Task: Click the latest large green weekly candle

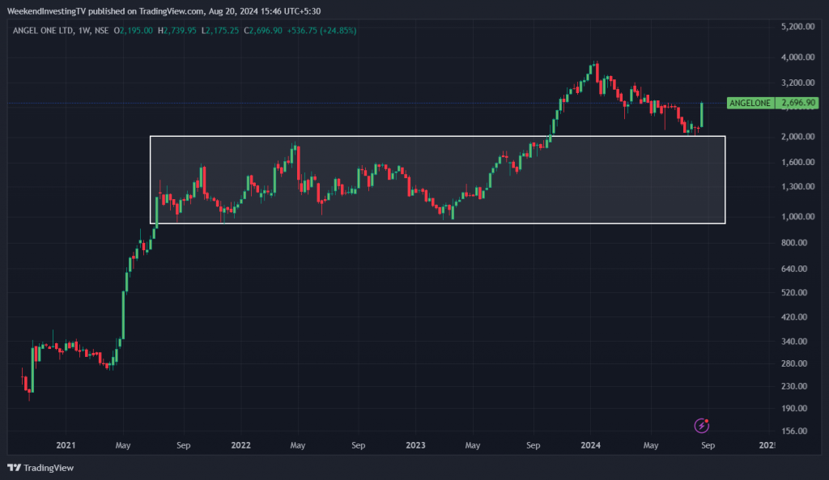Action: pos(701,114)
